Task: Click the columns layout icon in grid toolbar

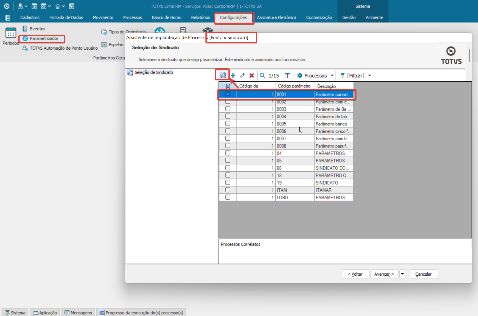Action: [287, 75]
